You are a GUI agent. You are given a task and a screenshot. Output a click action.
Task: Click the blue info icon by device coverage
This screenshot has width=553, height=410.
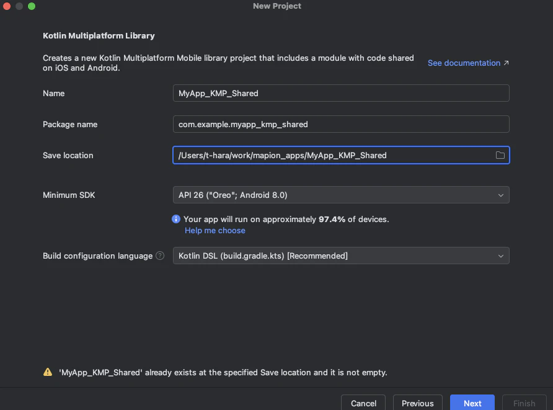(x=175, y=219)
